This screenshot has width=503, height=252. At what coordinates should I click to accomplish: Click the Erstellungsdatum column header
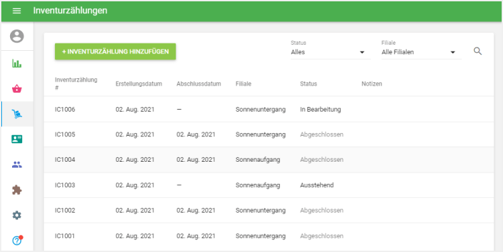click(x=139, y=84)
